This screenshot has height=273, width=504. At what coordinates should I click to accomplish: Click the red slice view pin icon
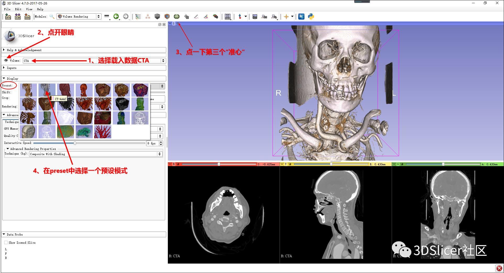[170, 164]
